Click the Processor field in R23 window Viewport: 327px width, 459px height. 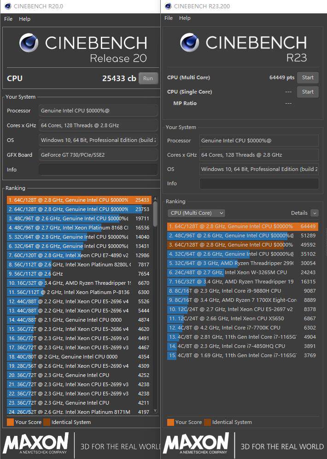(x=259, y=141)
